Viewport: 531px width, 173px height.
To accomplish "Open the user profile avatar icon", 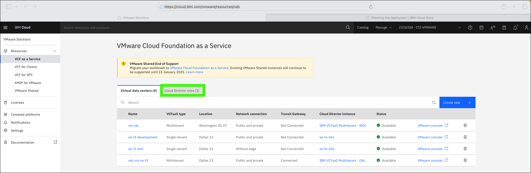I will 526,27.
